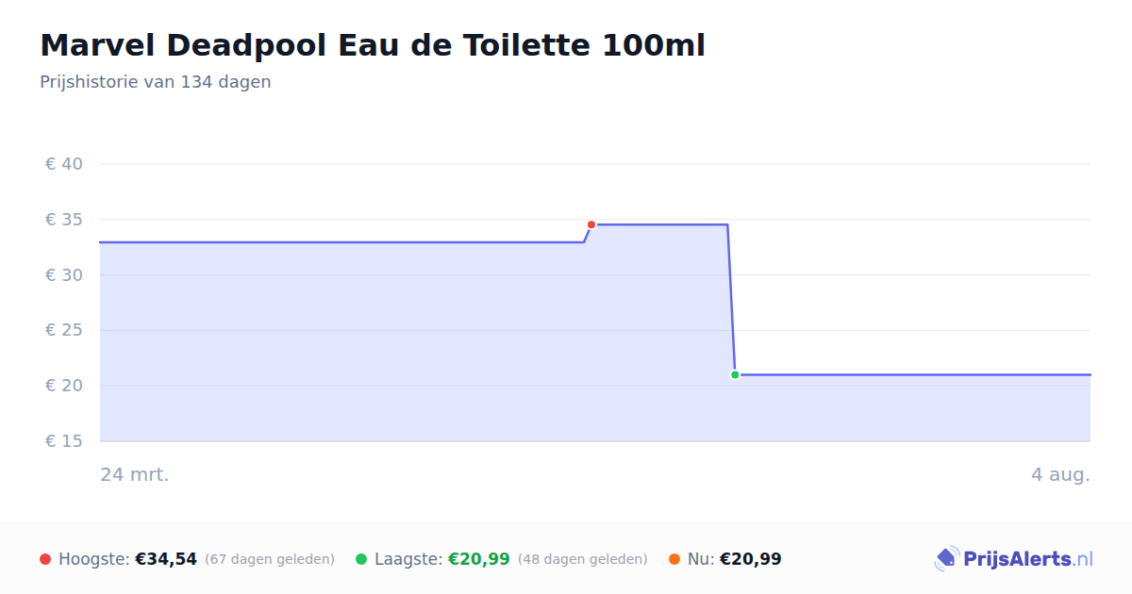The width and height of the screenshot is (1132, 594).
Task: Click the € 35 axis label
Action: tap(64, 220)
